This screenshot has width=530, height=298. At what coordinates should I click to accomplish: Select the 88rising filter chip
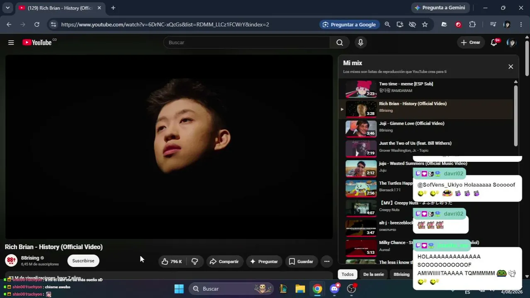401,274
